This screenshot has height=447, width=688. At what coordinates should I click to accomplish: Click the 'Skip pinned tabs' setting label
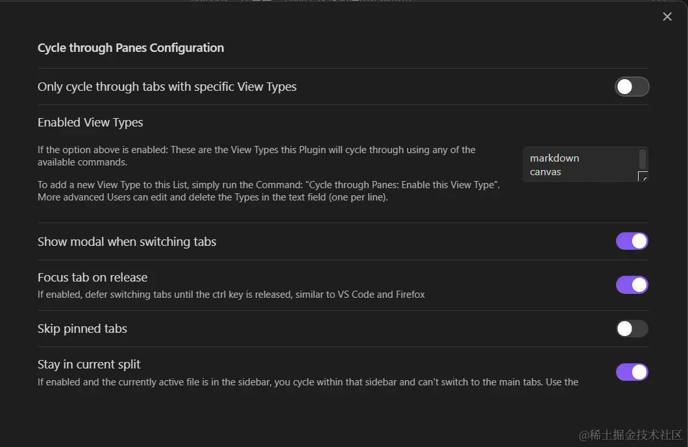coord(82,329)
